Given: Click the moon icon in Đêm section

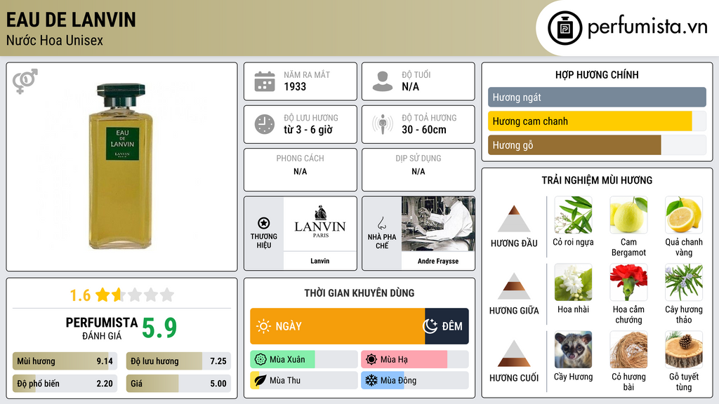Looking at the screenshot, I should click(x=430, y=326).
